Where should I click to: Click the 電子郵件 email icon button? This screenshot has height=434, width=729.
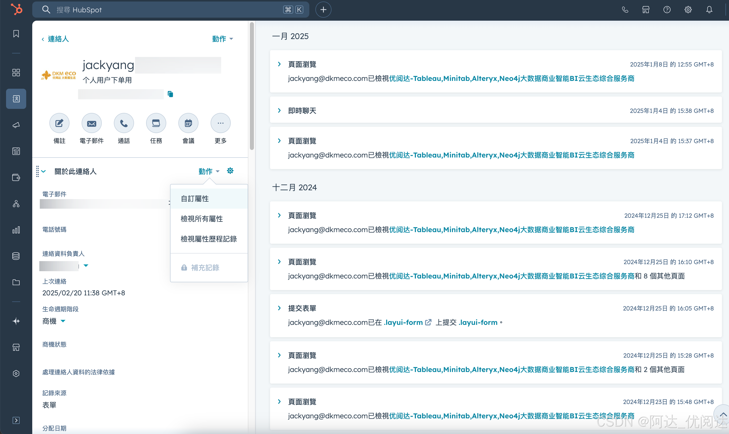91,123
